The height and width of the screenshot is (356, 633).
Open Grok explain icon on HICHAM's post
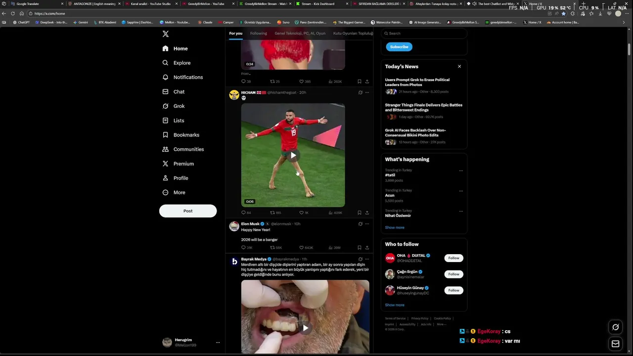tap(360, 92)
